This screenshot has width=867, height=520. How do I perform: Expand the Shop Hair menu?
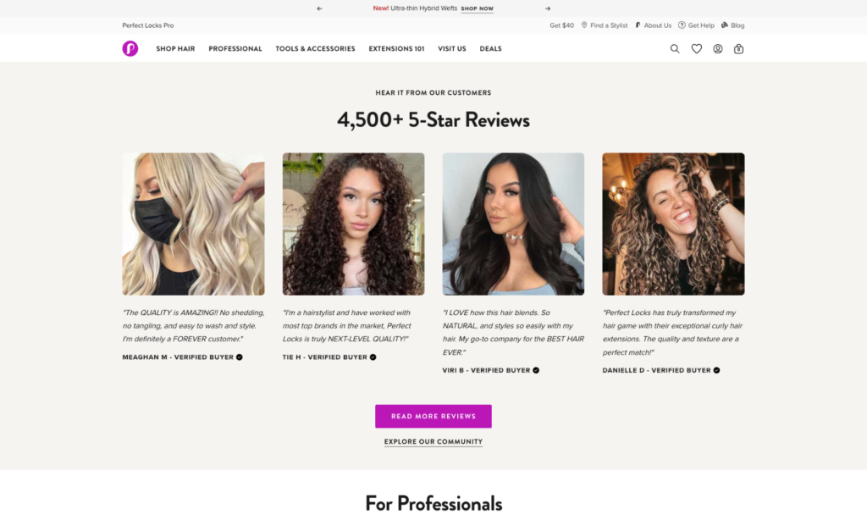coord(175,48)
